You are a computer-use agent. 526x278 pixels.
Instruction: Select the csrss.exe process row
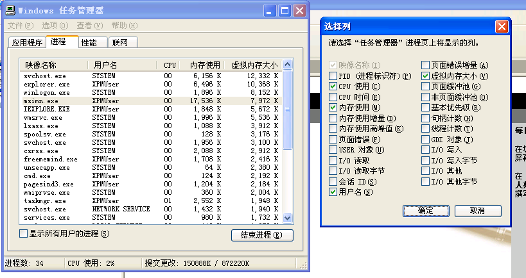pyautogui.click(x=151, y=151)
